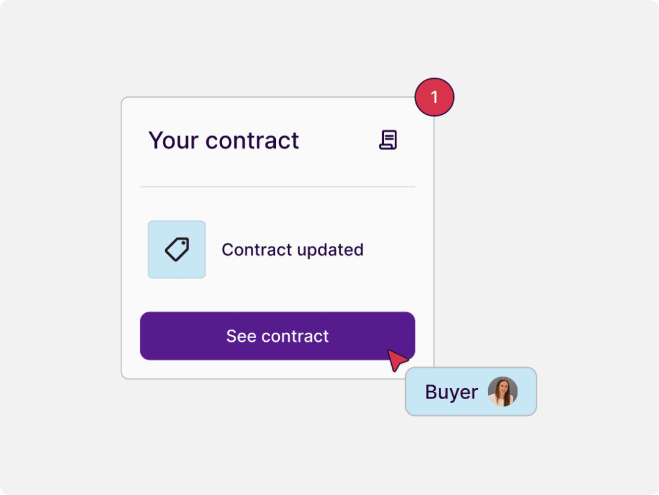Click the purple button's See contract text
Image resolution: width=659 pixels, height=495 pixels.
click(278, 336)
